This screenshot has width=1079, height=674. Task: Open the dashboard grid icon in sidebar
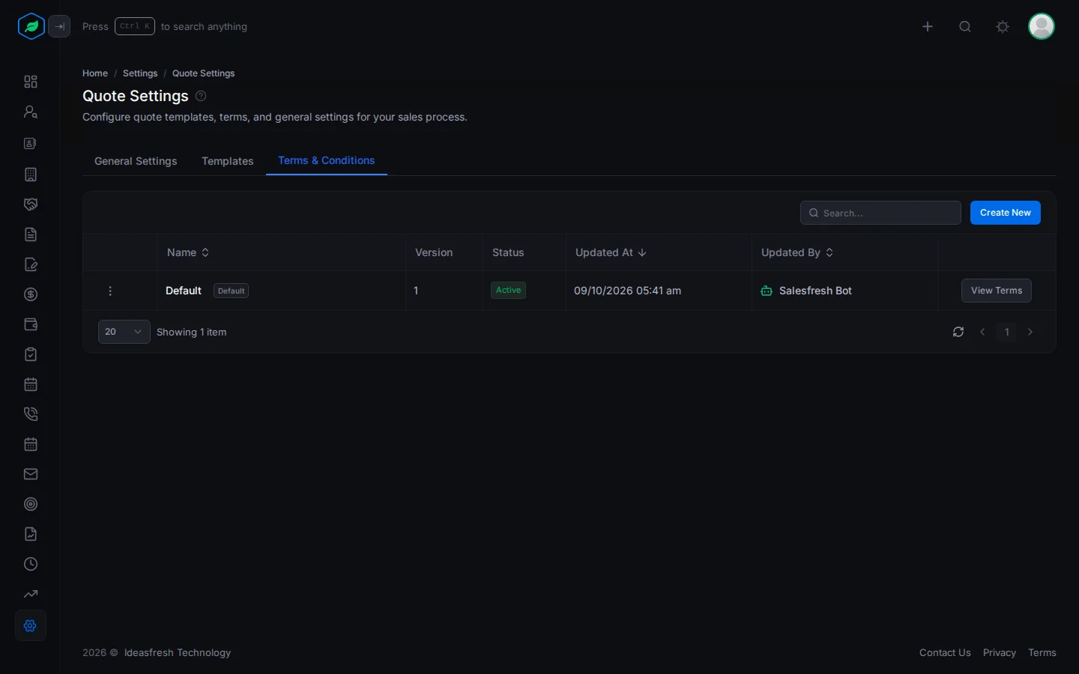point(31,82)
